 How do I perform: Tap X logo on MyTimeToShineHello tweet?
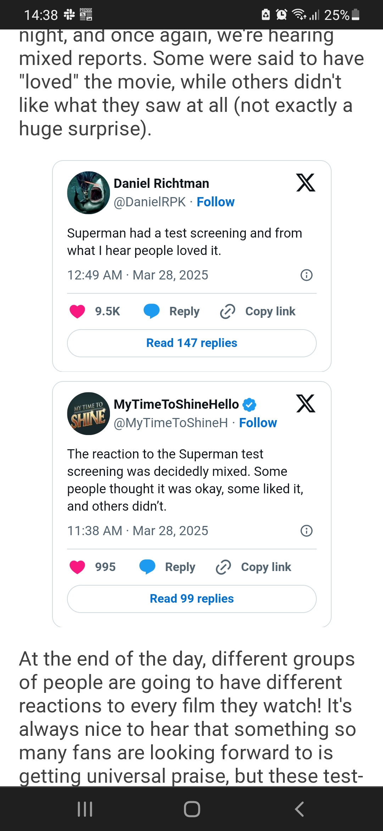click(x=306, y=404)
